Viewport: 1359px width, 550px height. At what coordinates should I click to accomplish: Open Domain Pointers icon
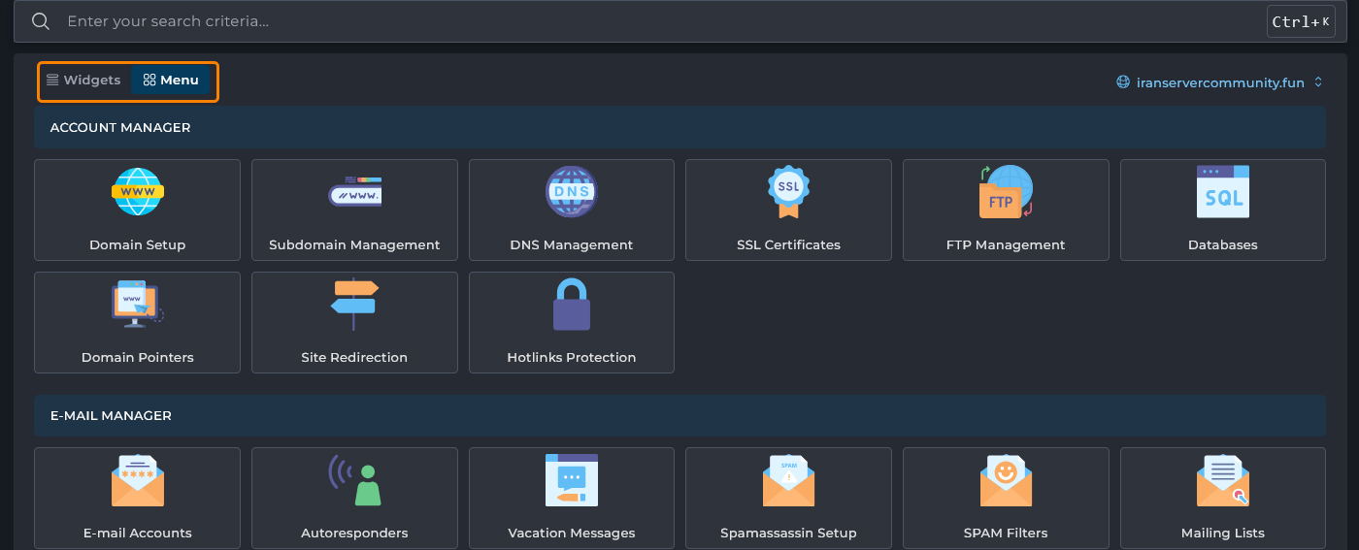pos(137,304)
